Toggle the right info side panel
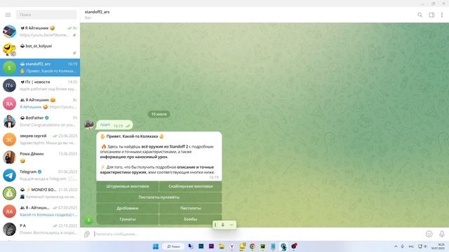Image resolution: width=449 pixels, height=252 pixels. (x=431, y=15)
